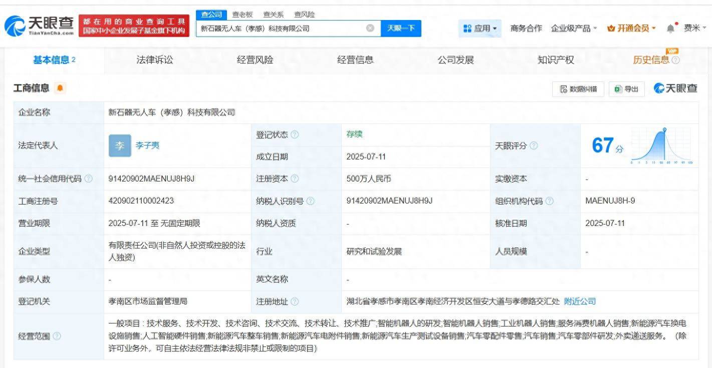
Task: Show help for organization code
Action: coord(550,201)
